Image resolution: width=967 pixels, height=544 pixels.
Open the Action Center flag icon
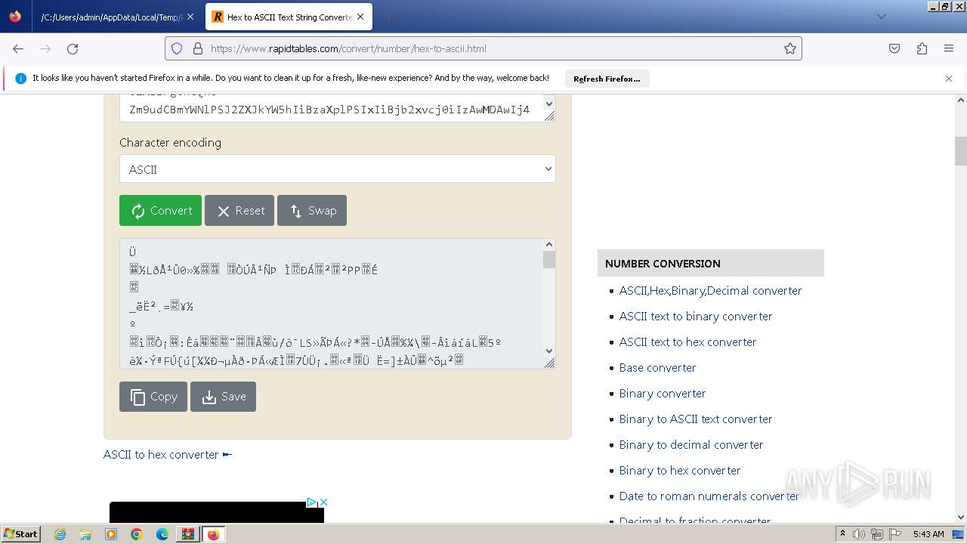[x=895, y=534]
